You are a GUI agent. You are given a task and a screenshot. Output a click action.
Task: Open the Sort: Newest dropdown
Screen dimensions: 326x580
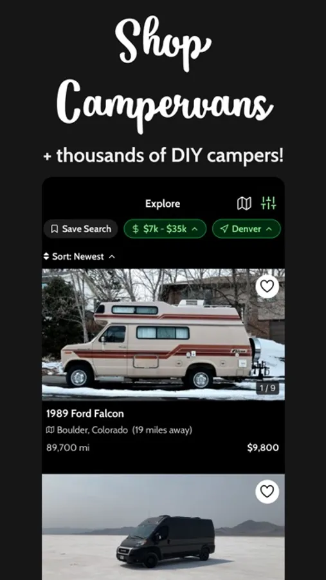79,256
